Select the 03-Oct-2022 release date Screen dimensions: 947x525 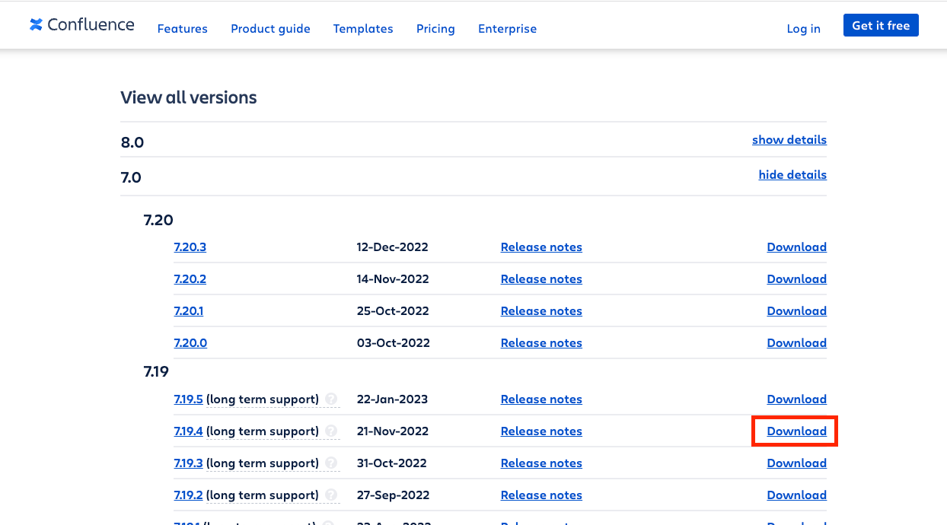(x=393, y=343)
